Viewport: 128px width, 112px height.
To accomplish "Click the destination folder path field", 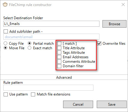I will click(51, 24).
